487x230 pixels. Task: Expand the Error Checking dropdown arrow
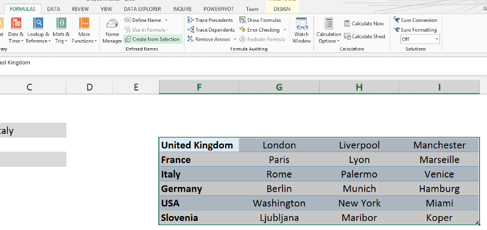pos(284,30)
